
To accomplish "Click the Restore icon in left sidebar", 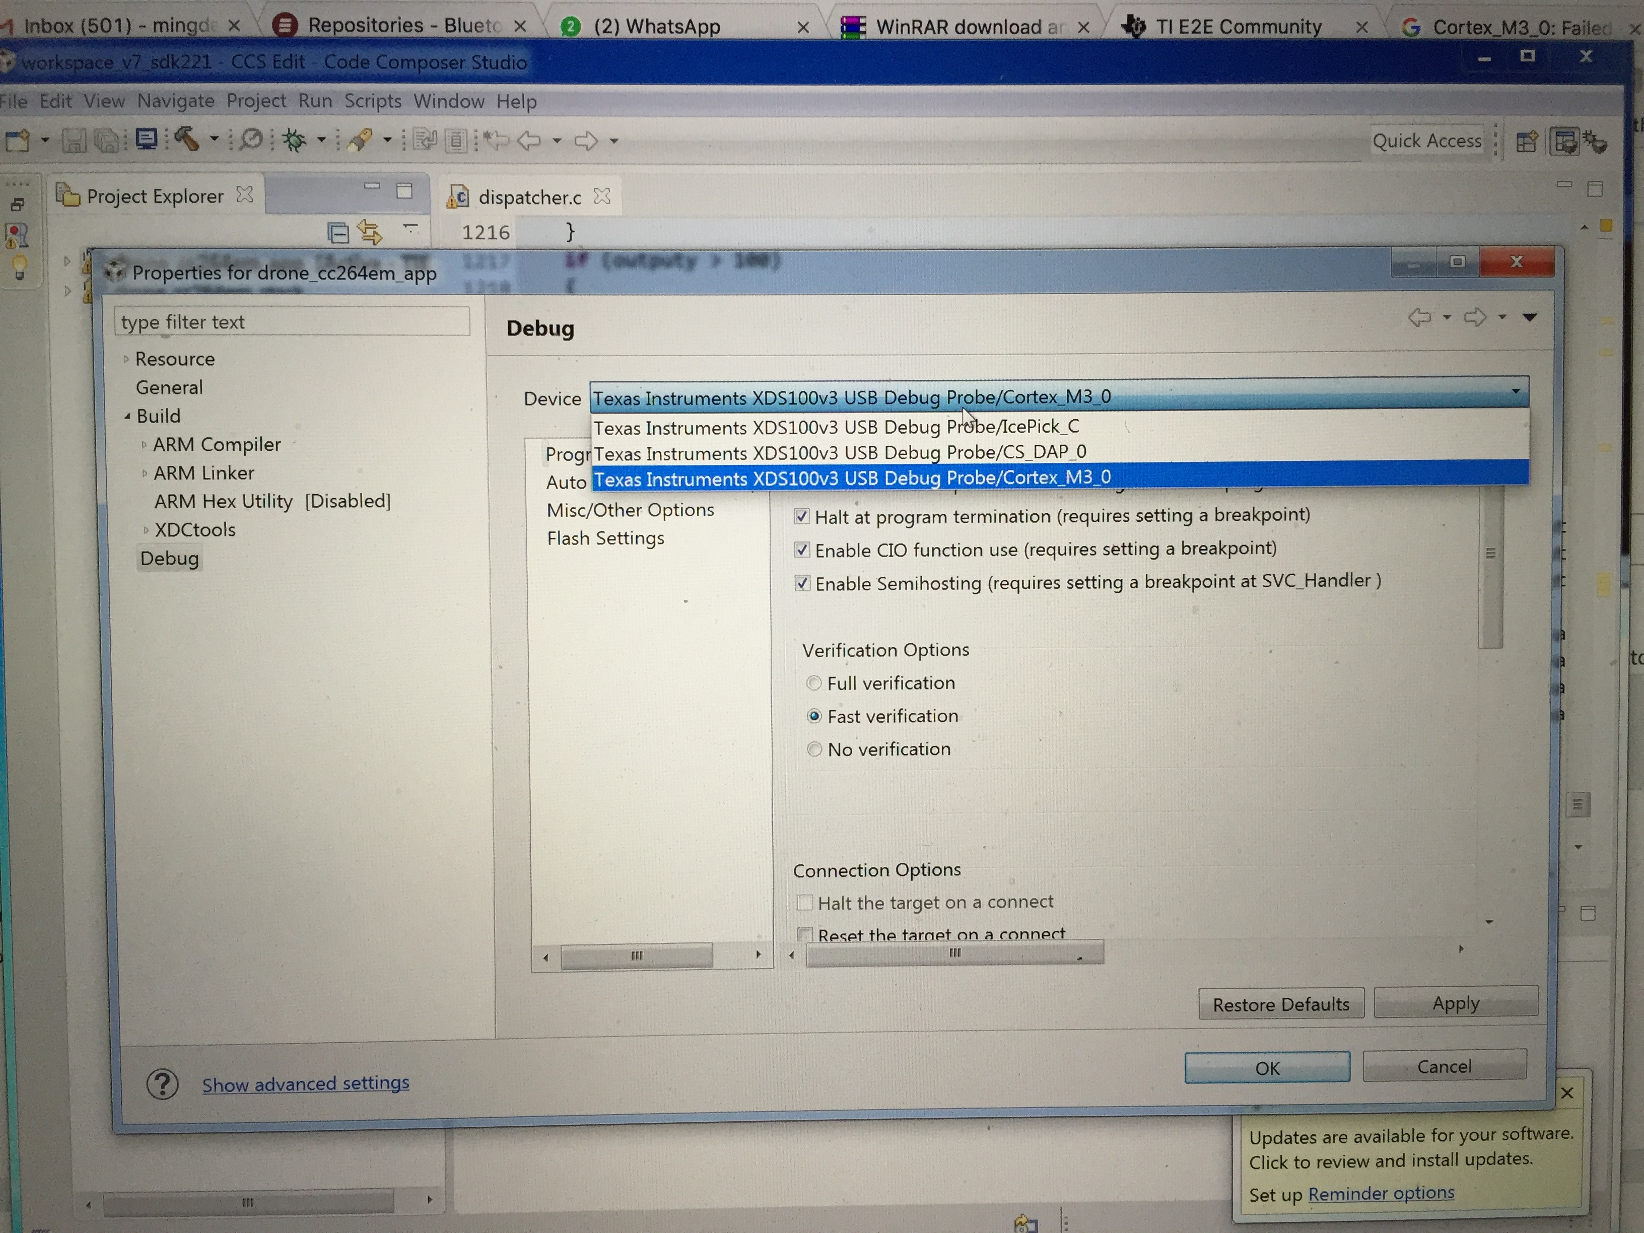I will coord(18,203).
